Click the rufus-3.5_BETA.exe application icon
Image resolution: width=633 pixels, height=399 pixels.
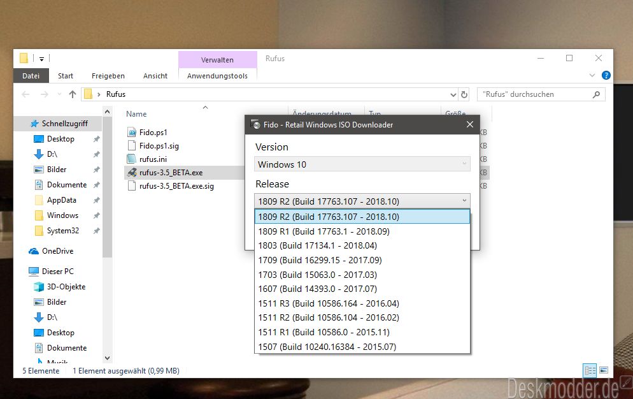[132, 173]
